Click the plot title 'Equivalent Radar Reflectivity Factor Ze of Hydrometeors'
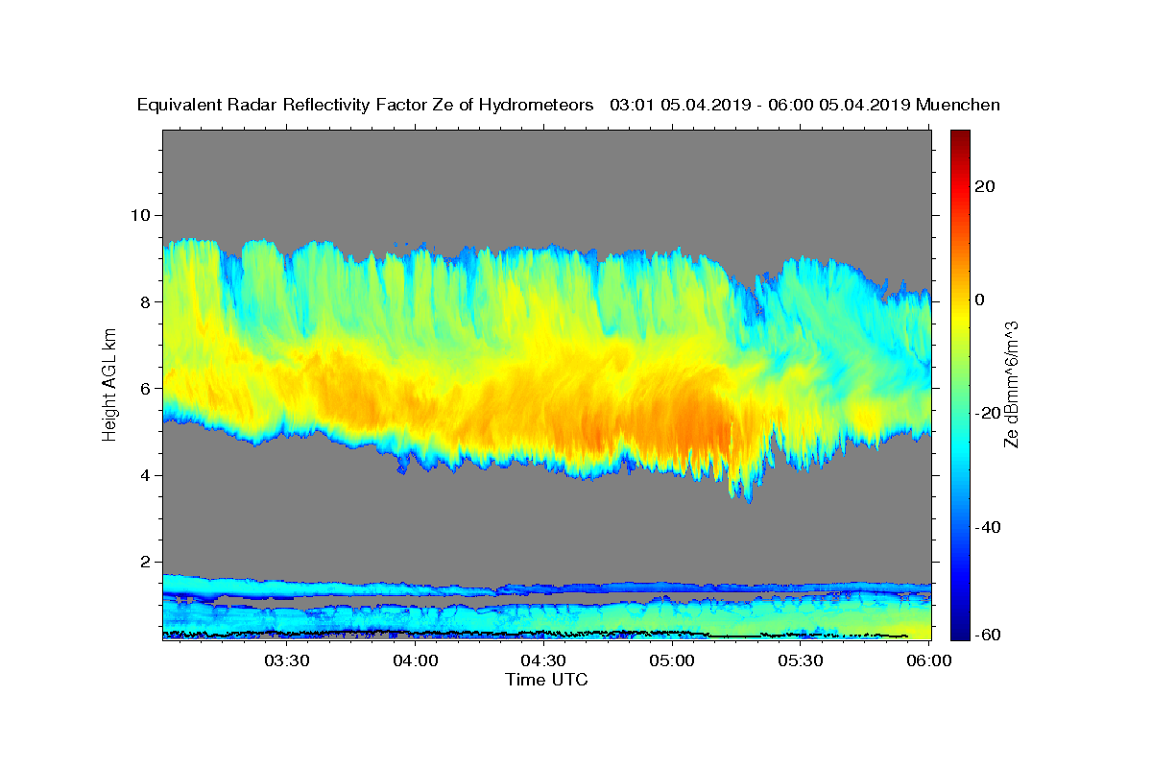 pyautogui.click(x=366, y=106)
